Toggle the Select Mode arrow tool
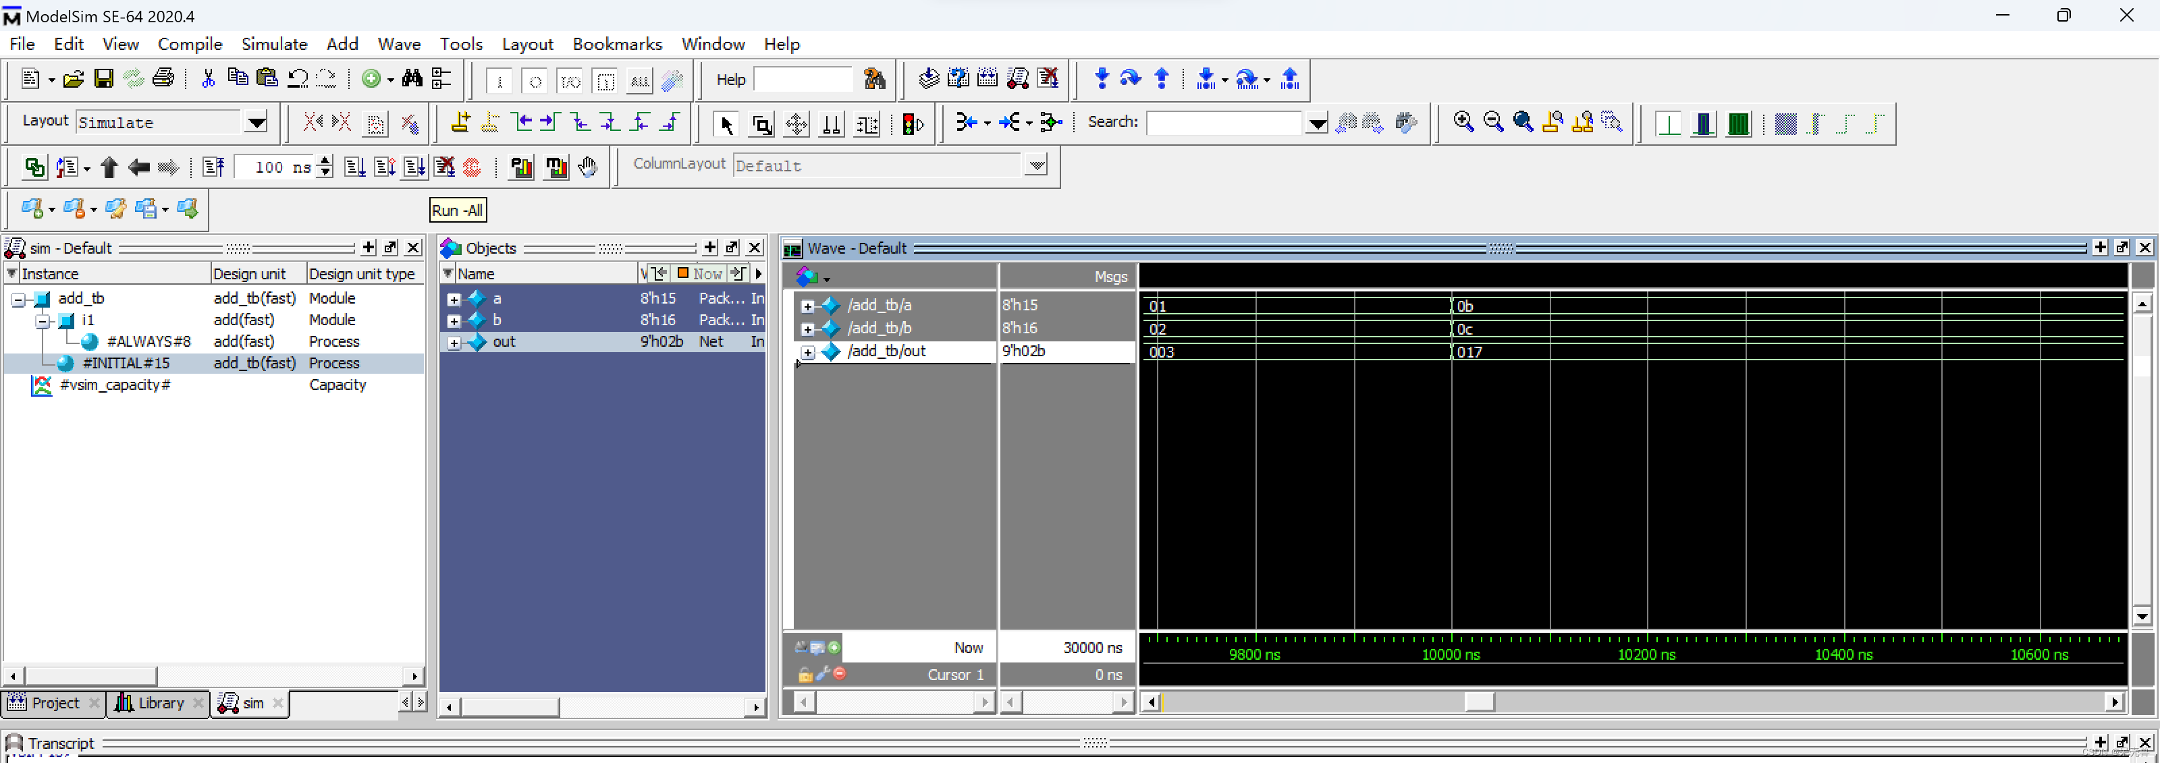Image resolution: width=2160 pixels, height=763 pixels. coord(726,125)
